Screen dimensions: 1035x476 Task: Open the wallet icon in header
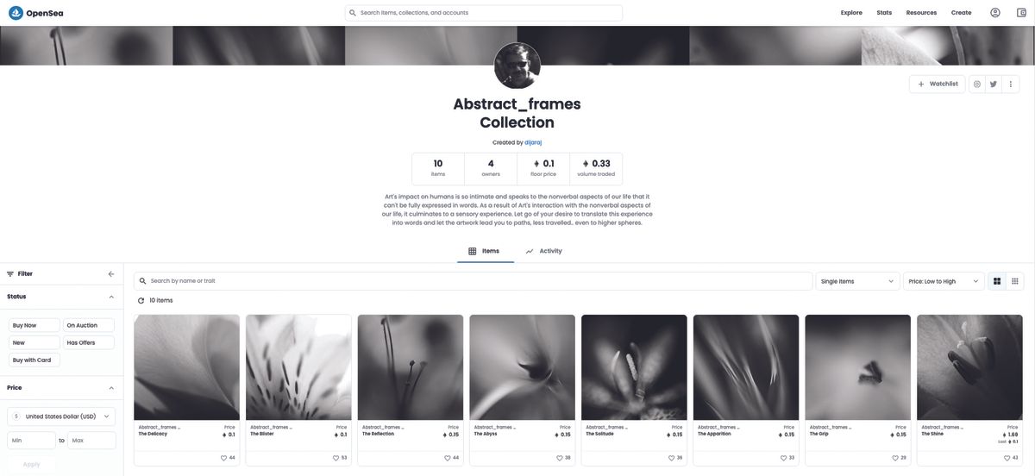point(1021,13)
